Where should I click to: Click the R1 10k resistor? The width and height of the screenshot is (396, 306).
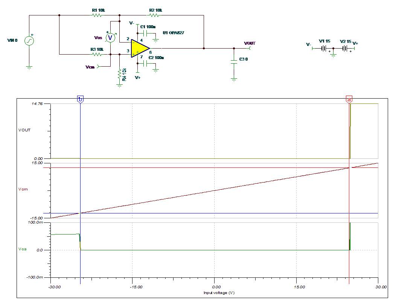pos(97,15)
